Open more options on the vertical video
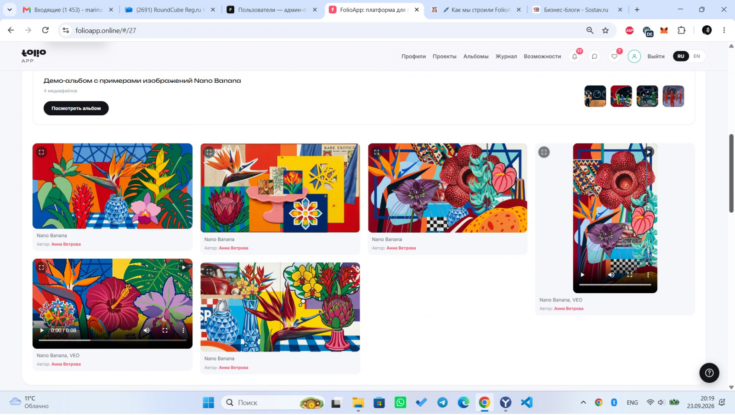Viewport: 735px width, 415px height. tap(648, 275)
